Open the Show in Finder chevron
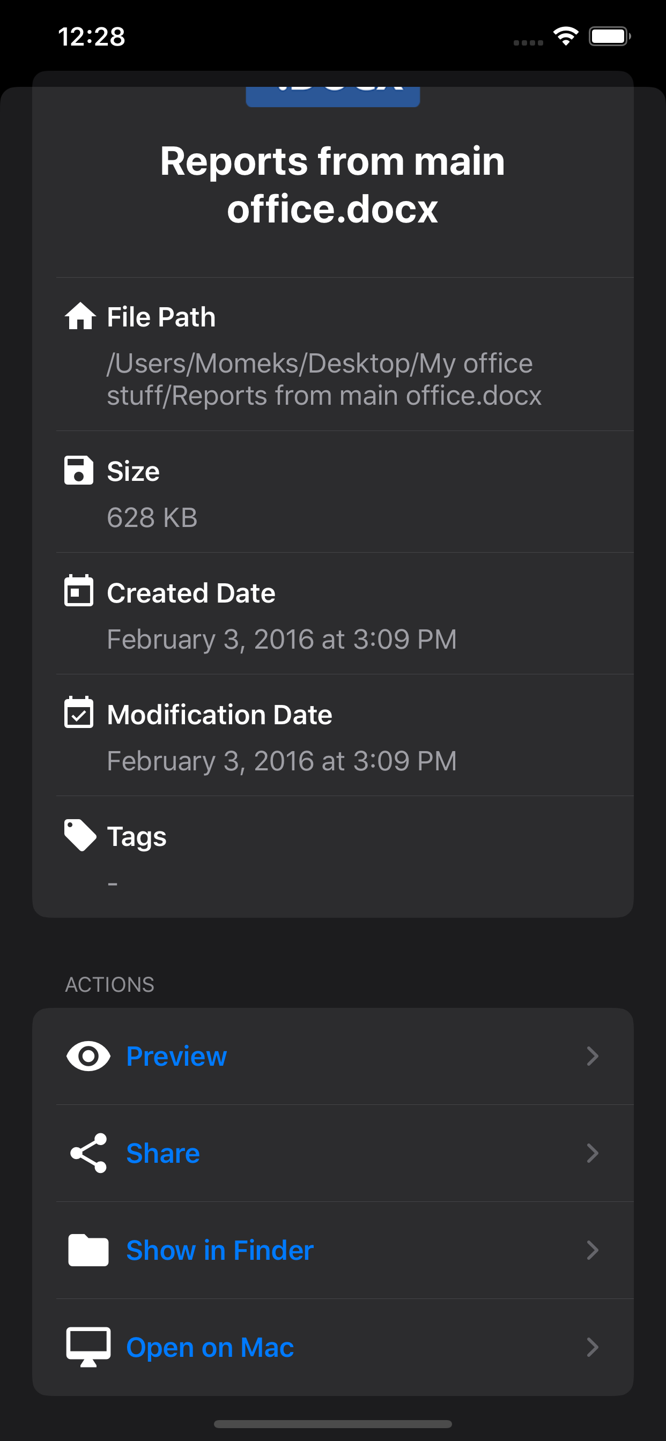The height and width of the screenshot is (1441, 666). pos(593,1250)
